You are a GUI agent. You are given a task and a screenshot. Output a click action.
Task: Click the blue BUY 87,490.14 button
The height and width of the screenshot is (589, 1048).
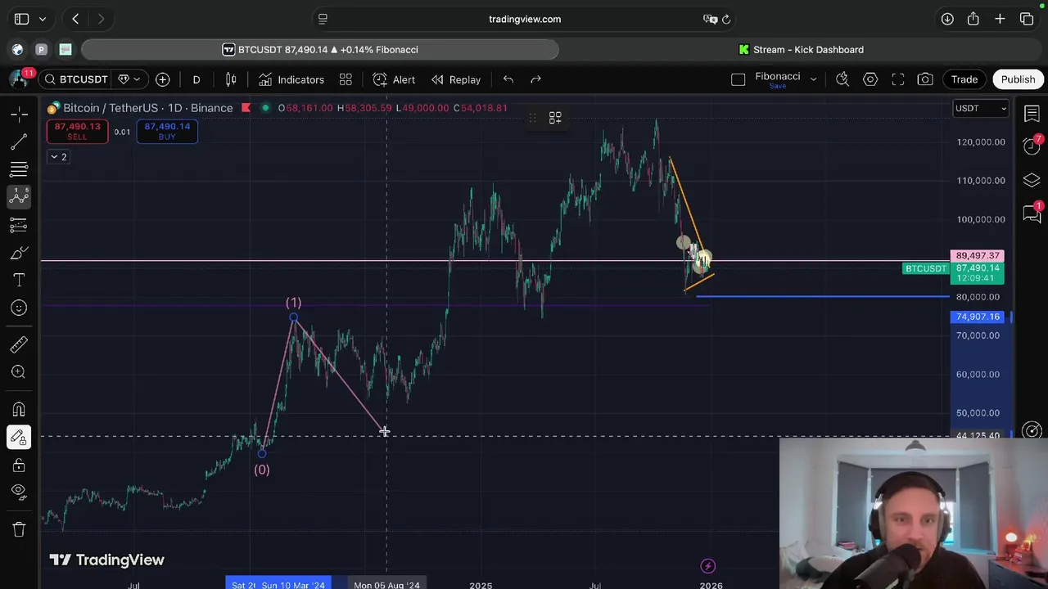click(x=167, y=131)
